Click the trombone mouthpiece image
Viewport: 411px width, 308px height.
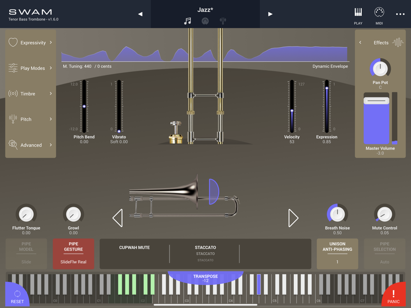click(x=175, y=132)
